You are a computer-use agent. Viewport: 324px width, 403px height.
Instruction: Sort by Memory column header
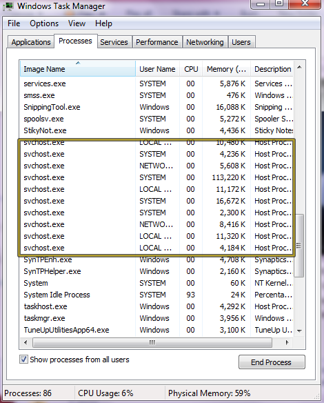click(226, 68)
